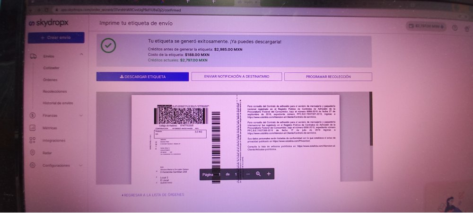Click the PDF page number field

point(219,174)
